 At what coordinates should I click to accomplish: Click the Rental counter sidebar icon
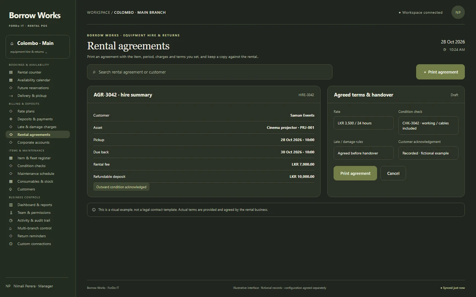[x=11, y=72]
